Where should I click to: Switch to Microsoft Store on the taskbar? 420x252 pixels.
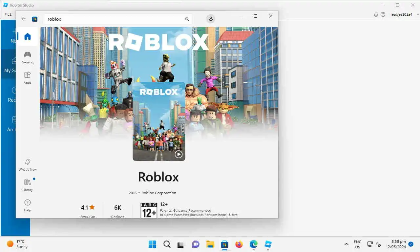(224, 244)
